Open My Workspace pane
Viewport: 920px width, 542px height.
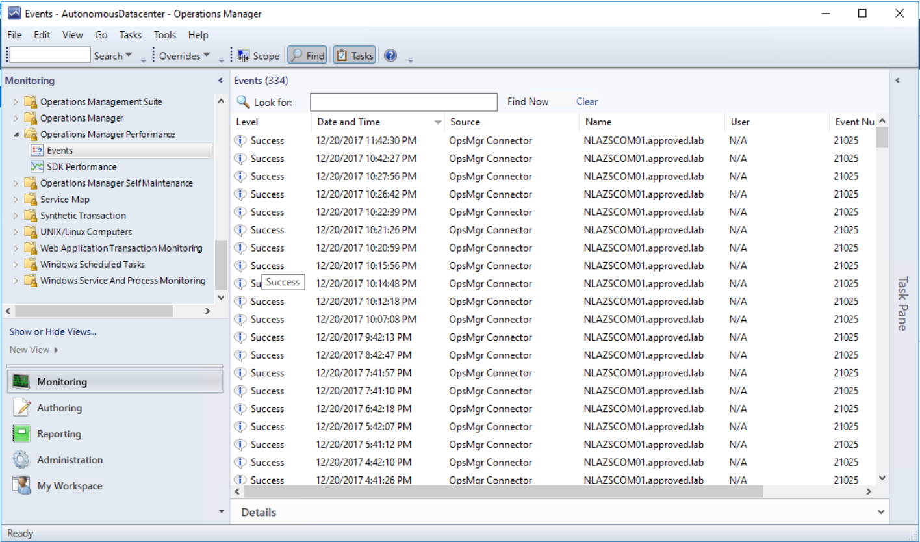pos(69,486)
